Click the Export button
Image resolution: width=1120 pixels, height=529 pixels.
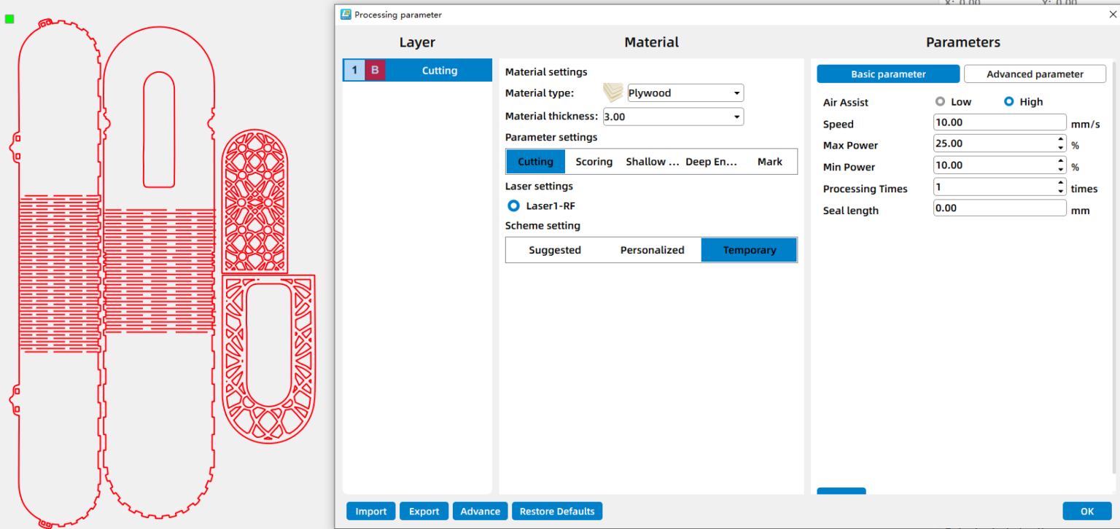pyautogui.click(x=424, y=512)
